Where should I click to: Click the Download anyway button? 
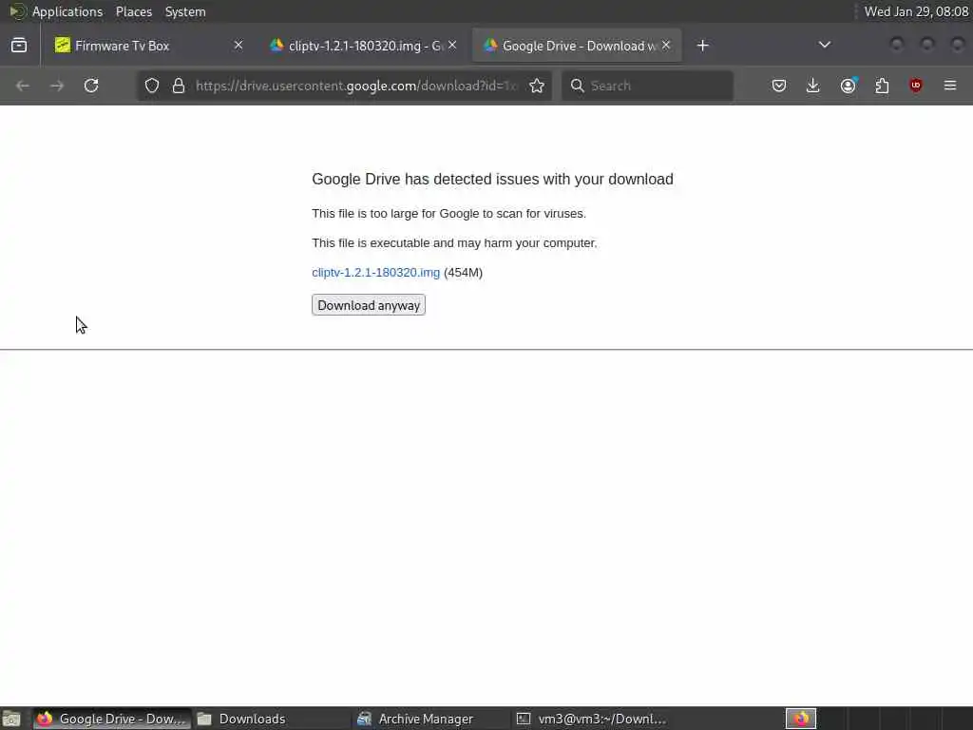369,305
